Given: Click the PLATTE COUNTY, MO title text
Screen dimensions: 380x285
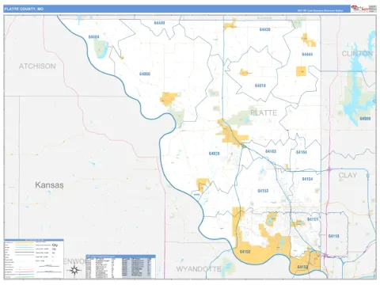Looking at the screenshot, I should coord(24,9).
